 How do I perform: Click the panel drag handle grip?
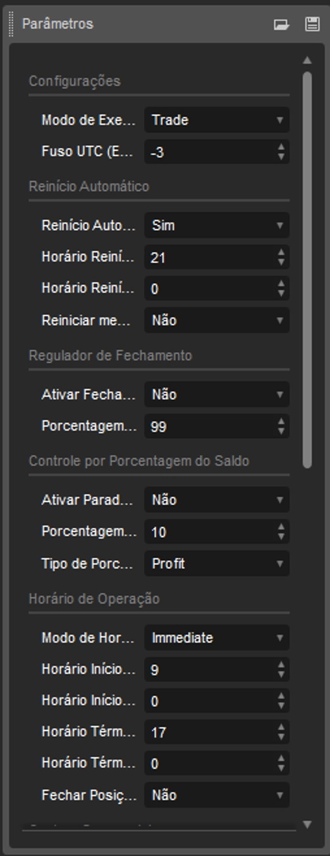click(x=12, y=25)
